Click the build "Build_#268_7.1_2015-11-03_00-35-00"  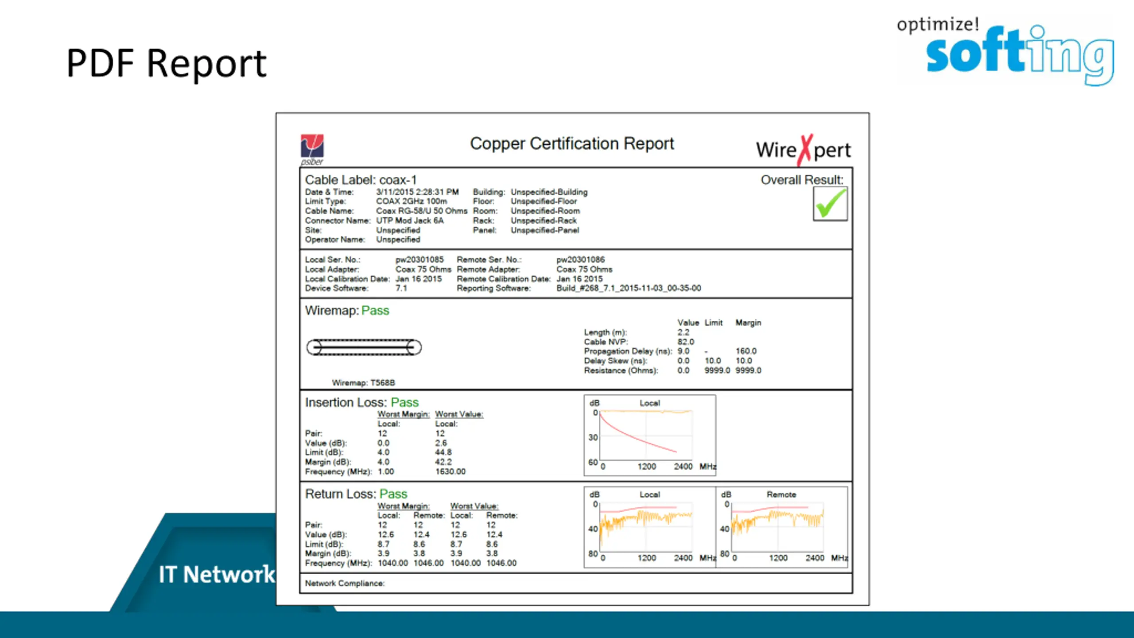click(629, 288)
